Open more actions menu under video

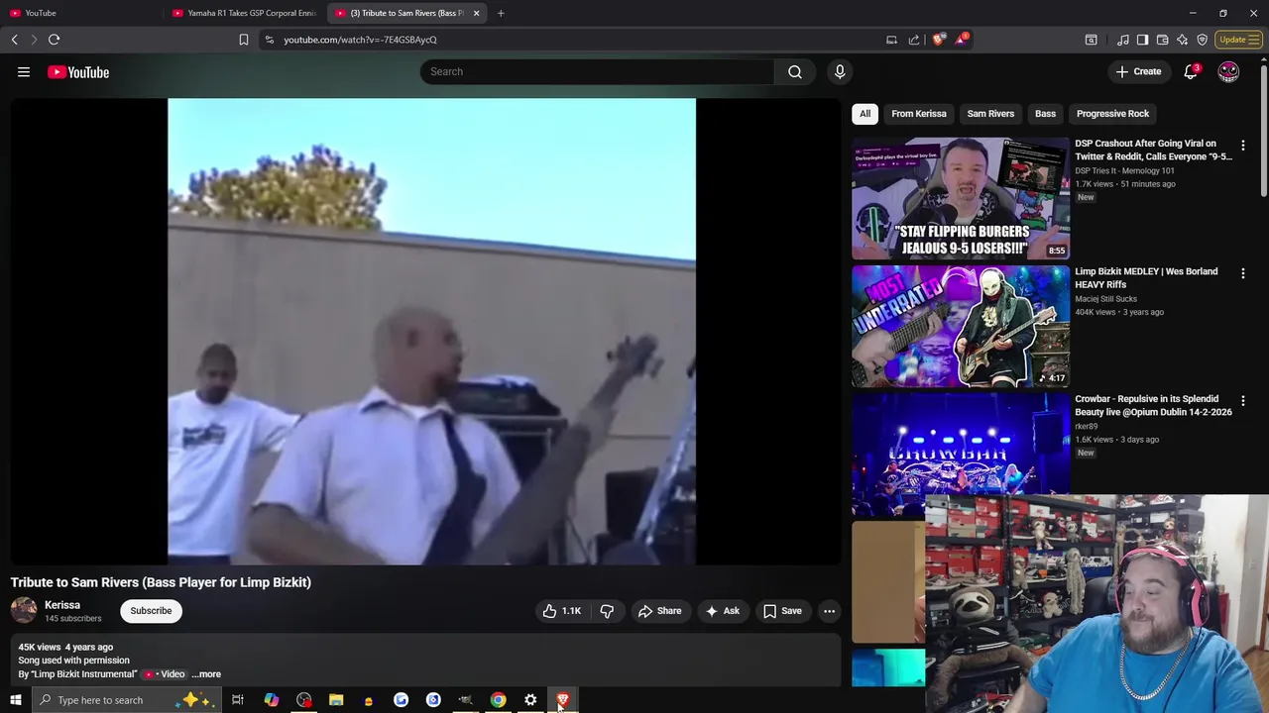point(829,611)
